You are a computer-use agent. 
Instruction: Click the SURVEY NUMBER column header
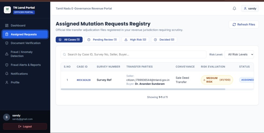(108, 67)
